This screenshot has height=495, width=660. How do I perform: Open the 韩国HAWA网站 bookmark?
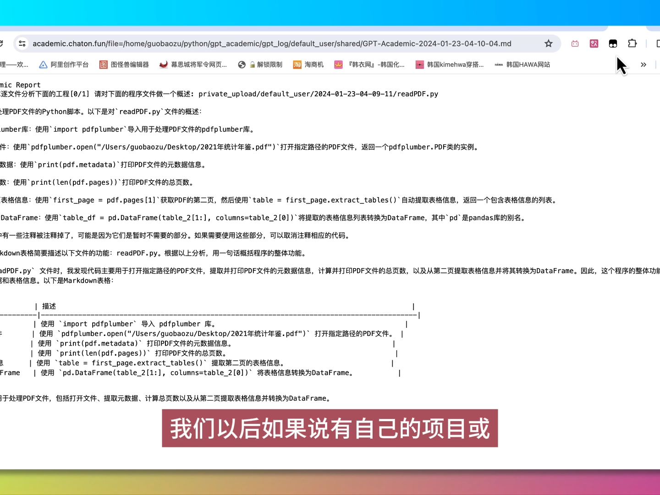pyautogui.click(x=522, y=65)
